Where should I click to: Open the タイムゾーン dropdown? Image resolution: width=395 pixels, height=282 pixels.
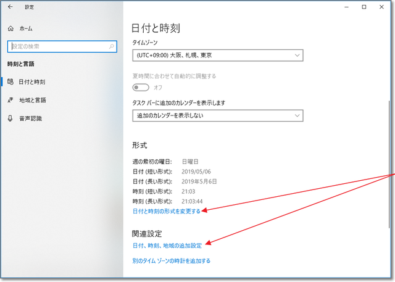pos(217,55)
